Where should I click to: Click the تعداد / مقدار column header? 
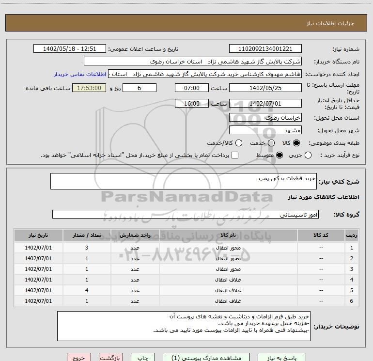pyautogui.click(x=87, y=235)
